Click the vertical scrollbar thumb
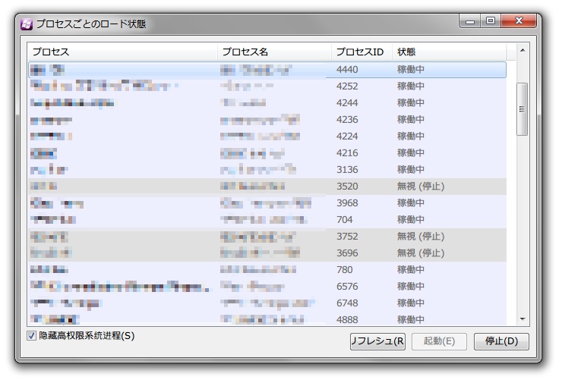562x383 pixels. (523, 109)
